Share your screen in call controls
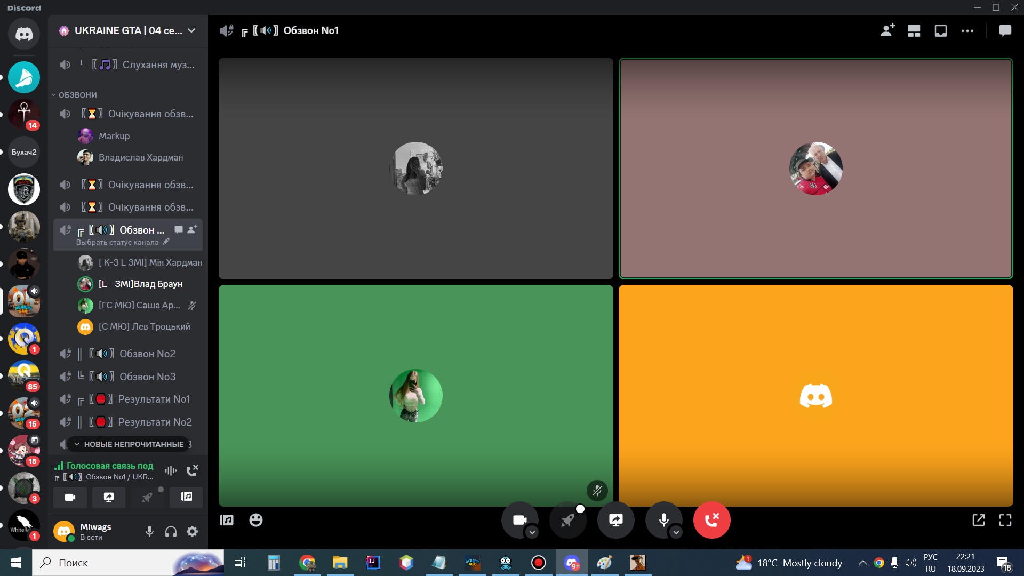Image resolution: width=1024 pixels, height=576 pixels. click(616, 520)
